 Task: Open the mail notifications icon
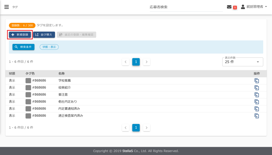(229, 7)
